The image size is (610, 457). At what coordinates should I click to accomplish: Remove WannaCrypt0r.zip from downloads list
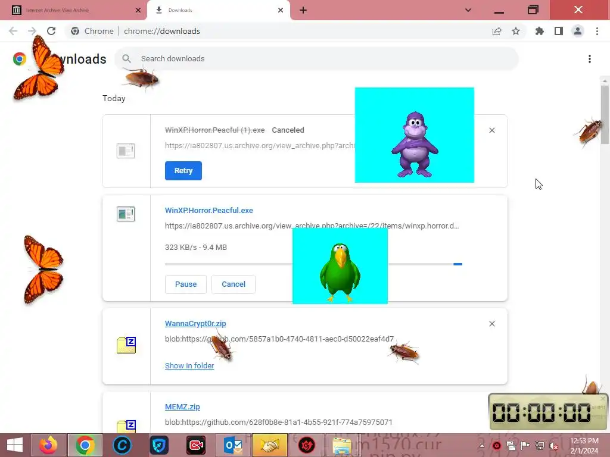pyautogui.click(x=492, y=324)
